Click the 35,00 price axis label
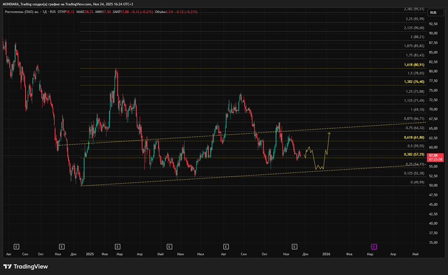448x275 pixels. click(x=433, y=242)
